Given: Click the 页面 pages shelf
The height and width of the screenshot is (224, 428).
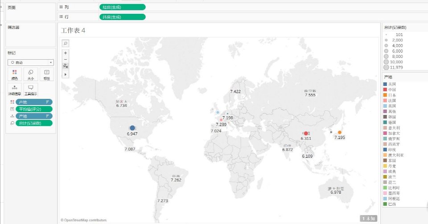Looking at the screenshot, I should pyautogui.click(x=31, y=12).
